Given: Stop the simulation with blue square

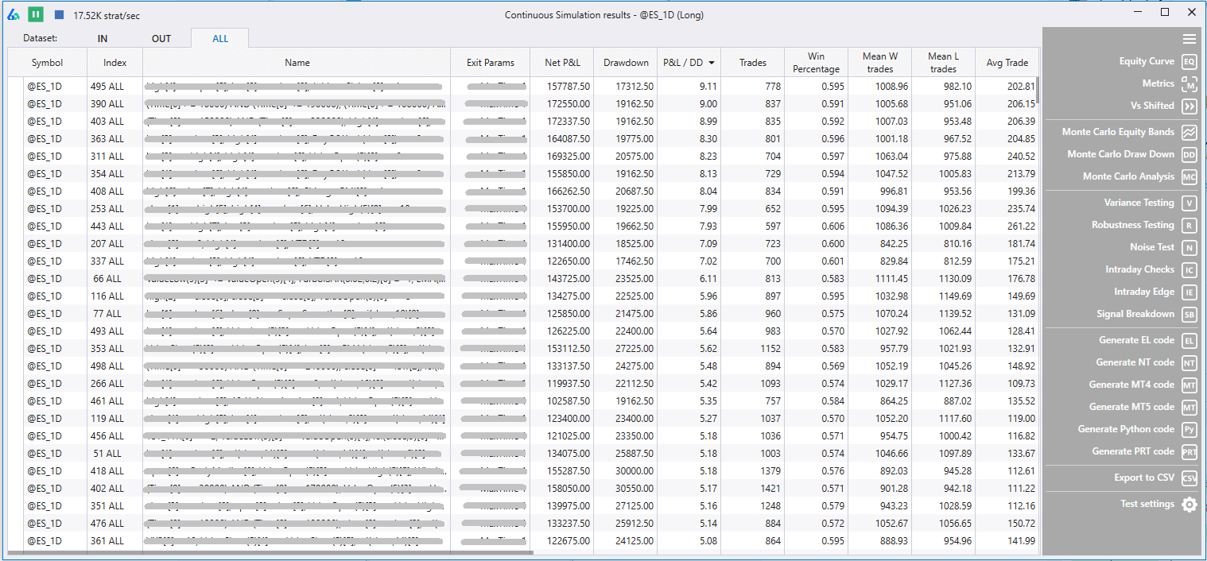Looking at the screenshot, I should (59, 14).
